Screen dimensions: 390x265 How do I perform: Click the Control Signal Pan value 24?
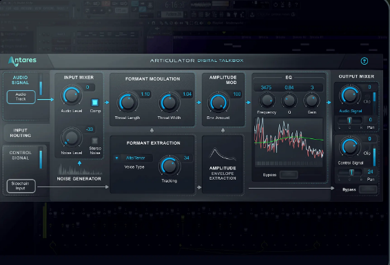(370, 171)
